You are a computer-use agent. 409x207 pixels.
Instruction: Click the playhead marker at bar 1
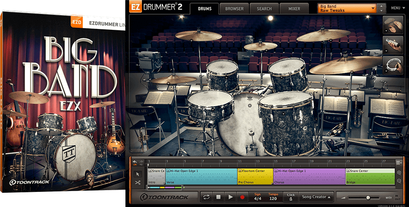coord(148,165)
